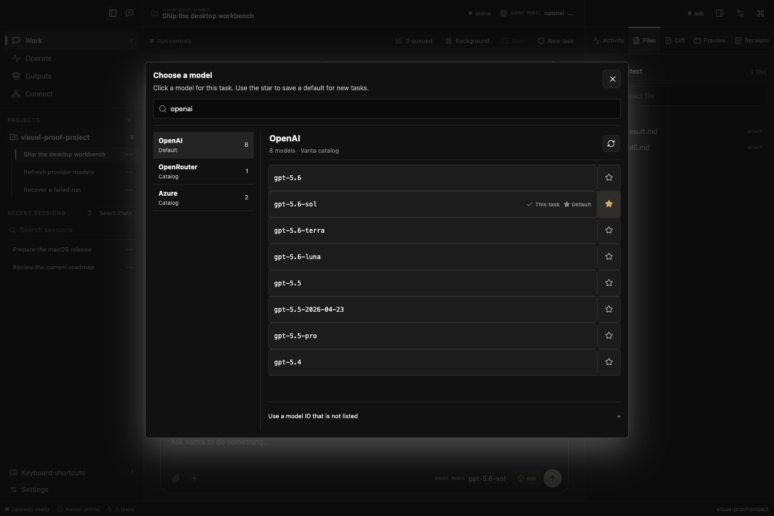Select the gpt-5.6-terra model

[x=433, y=230]
